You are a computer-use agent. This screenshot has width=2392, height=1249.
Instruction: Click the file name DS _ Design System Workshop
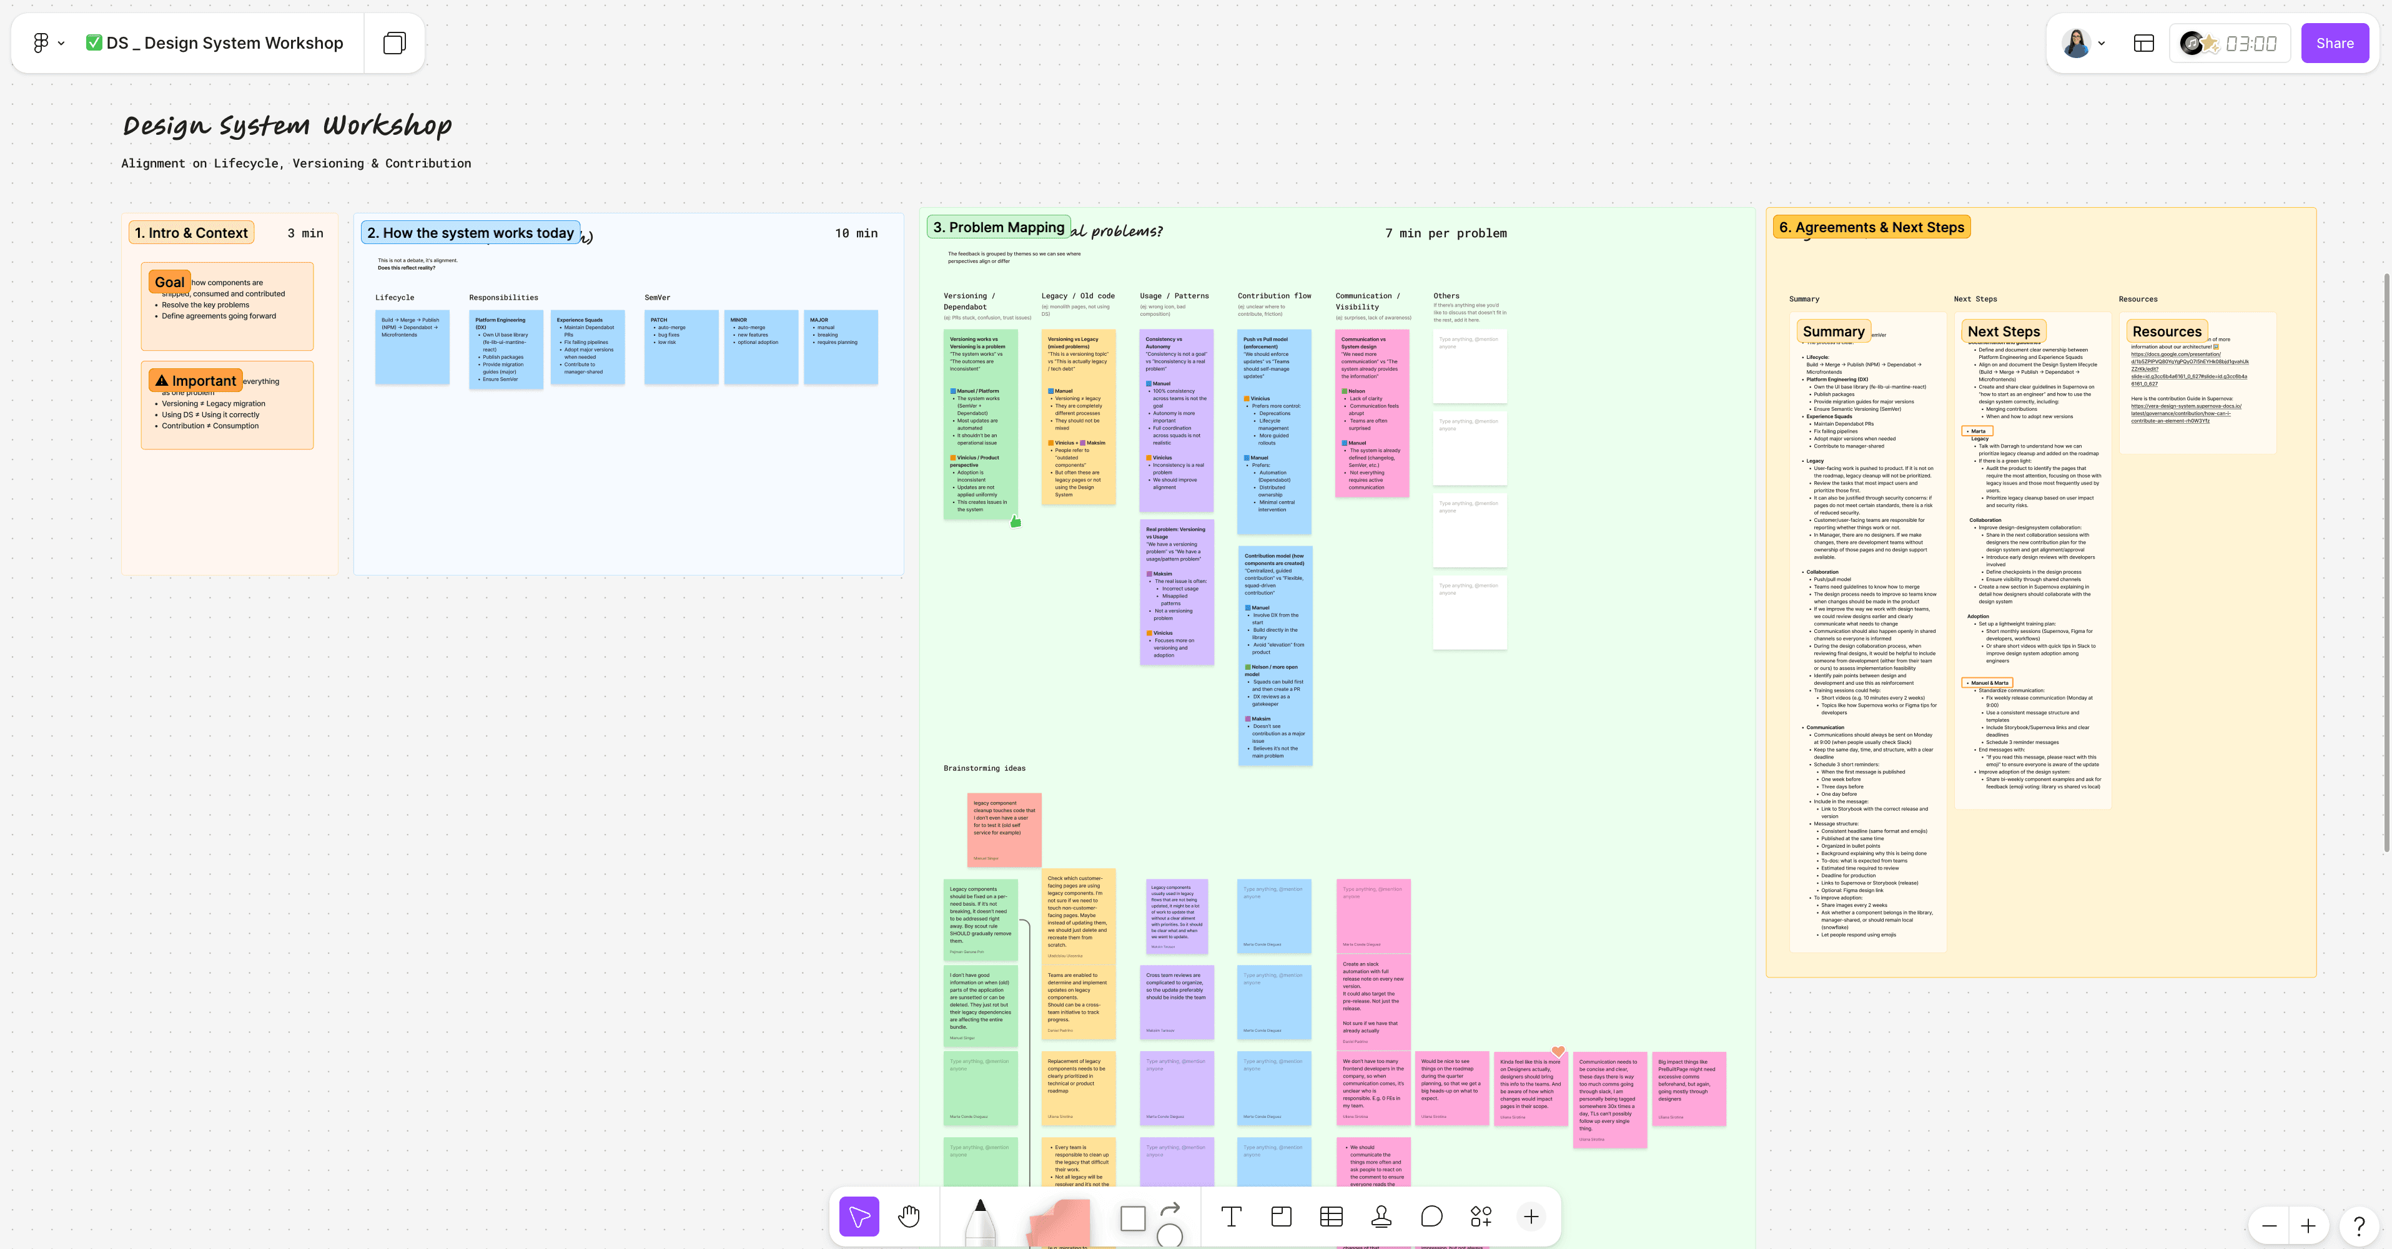[225, 42]
